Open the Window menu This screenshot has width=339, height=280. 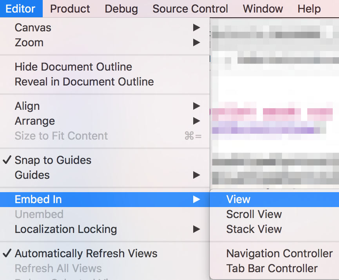[x=263, y=9]
